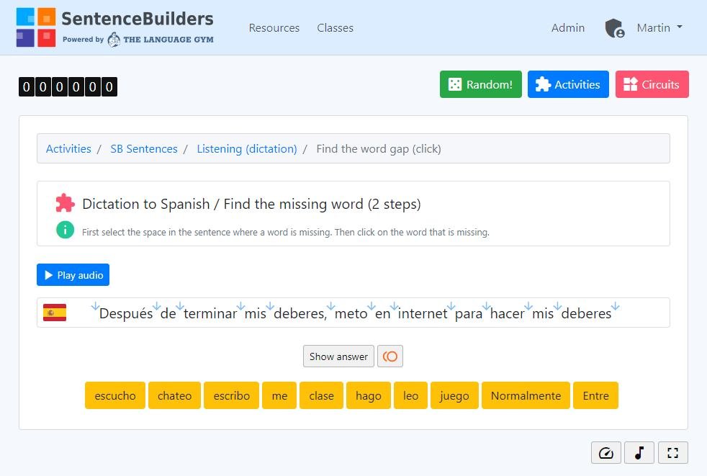
Task: Choose the word me
Action: point(279,395)
